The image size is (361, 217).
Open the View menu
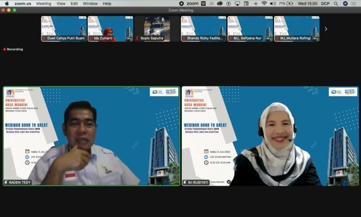[x=61, y=4]
